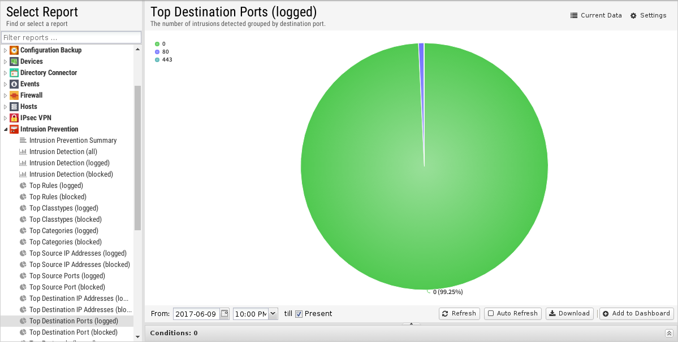
Task: Click the Add to Dashboard button
Action: pyautogui.click(x=637, y=314)
